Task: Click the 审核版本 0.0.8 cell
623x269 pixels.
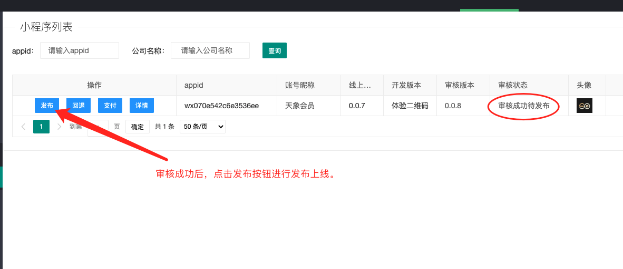Action: tap(453, 106)
